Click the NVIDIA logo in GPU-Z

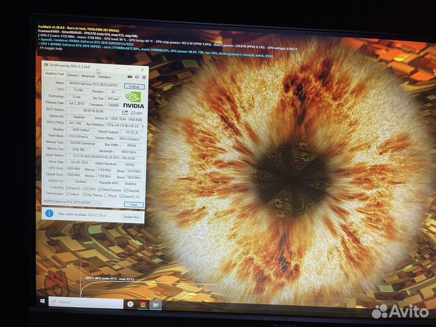(134, 100)
